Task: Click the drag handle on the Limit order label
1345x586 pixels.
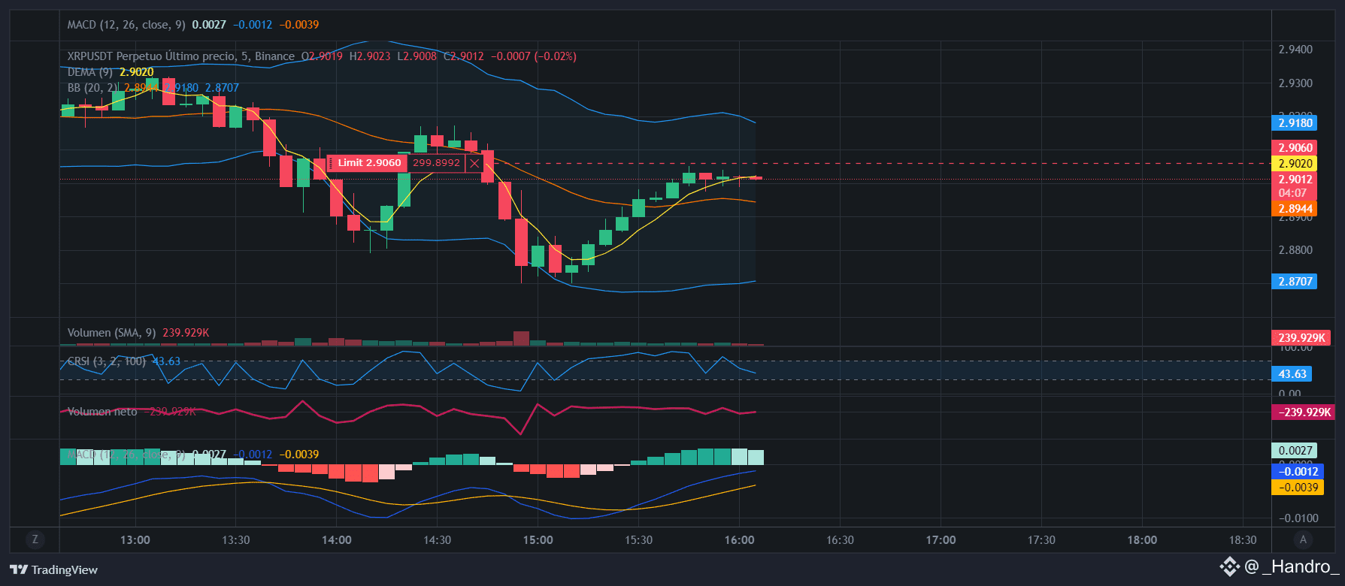Action: click(331, 163)
